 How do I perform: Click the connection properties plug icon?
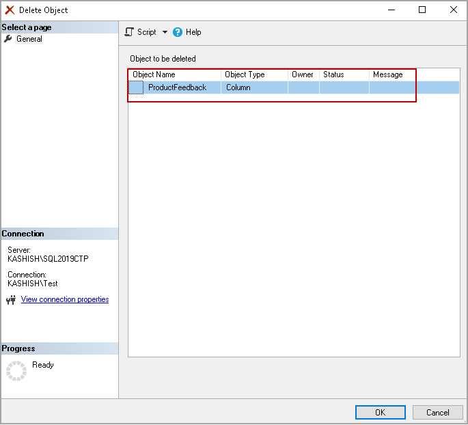pyautogui.click(x=11, y=300)
